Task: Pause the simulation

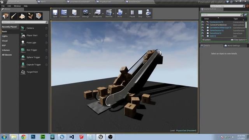Action: point(132,14)
